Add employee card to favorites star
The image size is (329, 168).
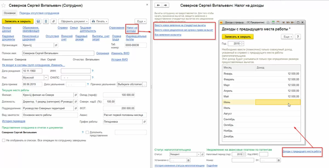point(4,5)
